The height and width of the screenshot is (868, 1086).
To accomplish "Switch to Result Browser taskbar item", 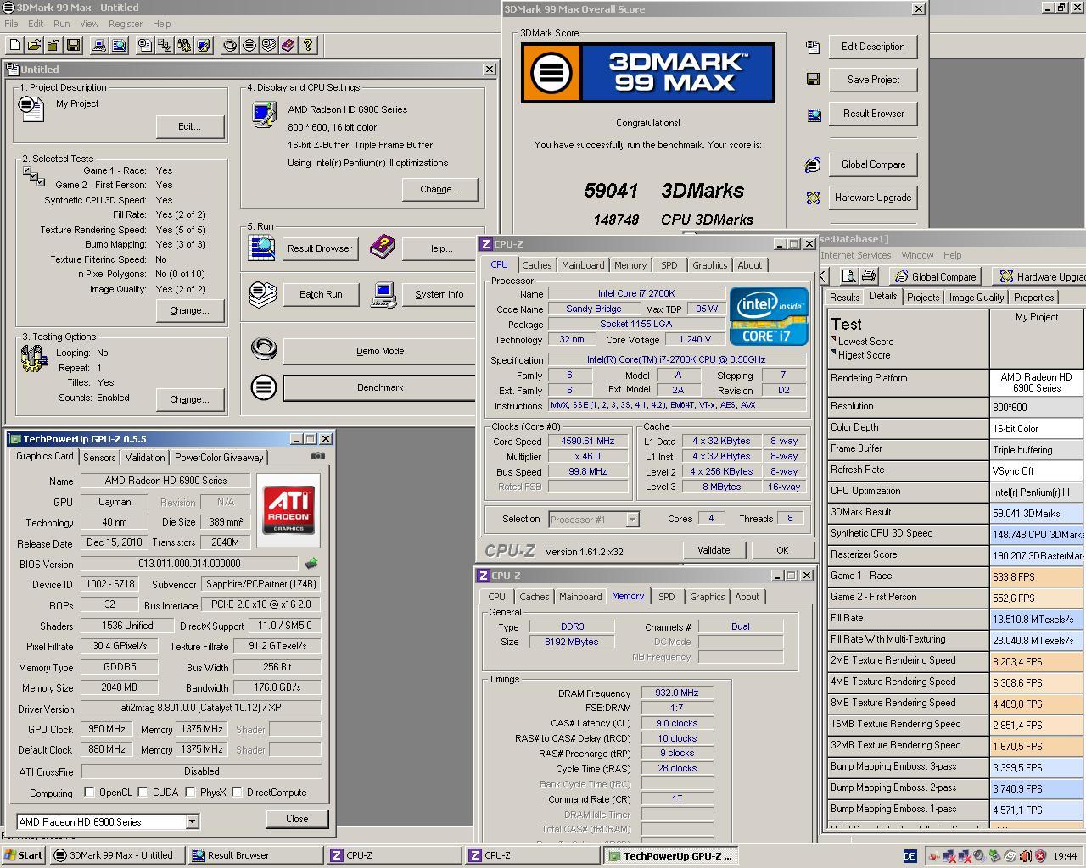I will (x=255, y=855).
